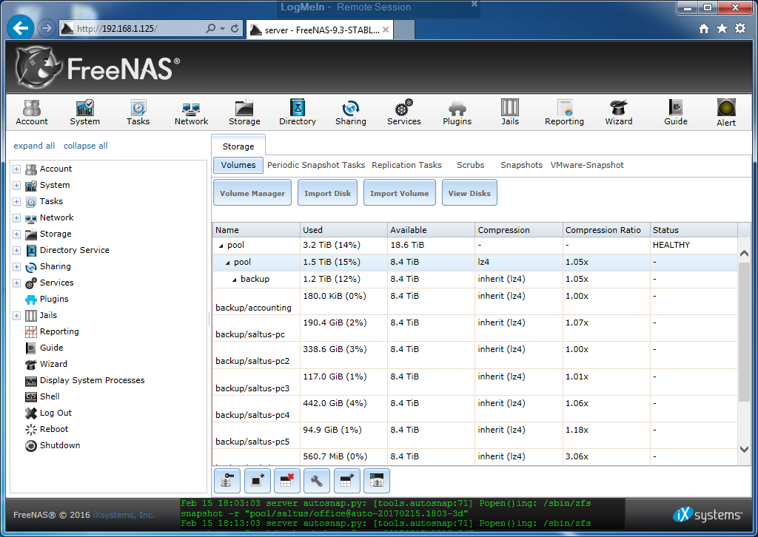Expand the Jails node in the sidebar tree
This screenshot has width=758, height=537.
click(x=16, y=315)
